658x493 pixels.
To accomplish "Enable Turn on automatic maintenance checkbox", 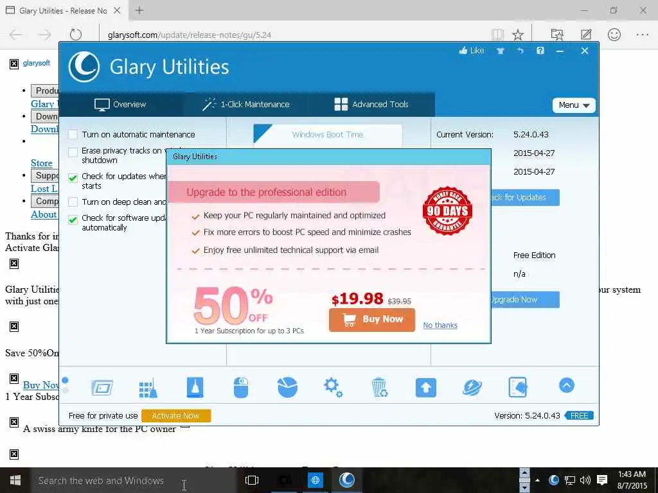I will [73, 135].
